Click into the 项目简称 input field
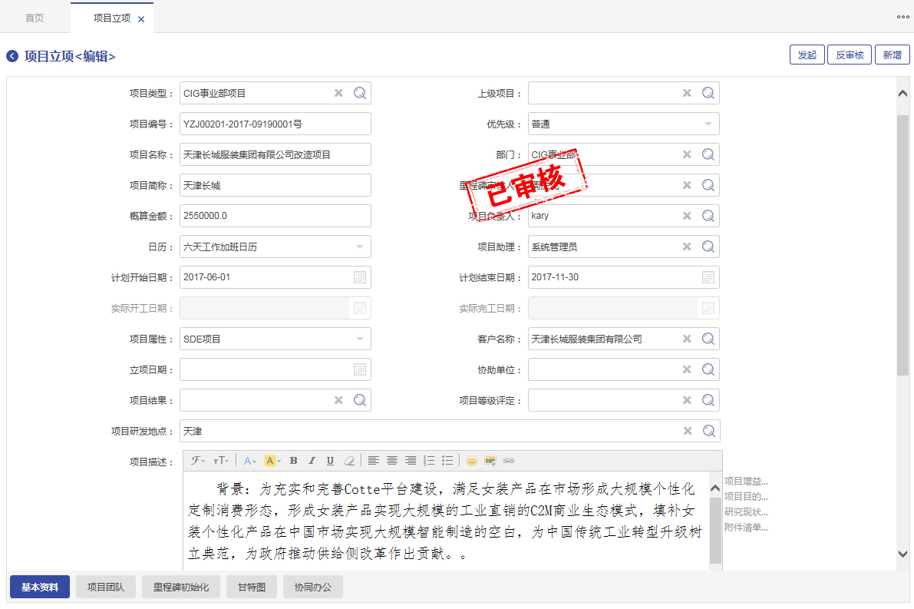The width and height of the screenshot is (914, 609). [x=275, y=185]
